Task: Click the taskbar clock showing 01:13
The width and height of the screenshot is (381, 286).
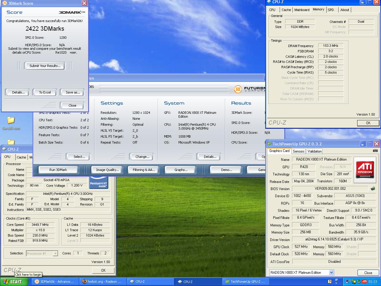Action: [373, 282]
